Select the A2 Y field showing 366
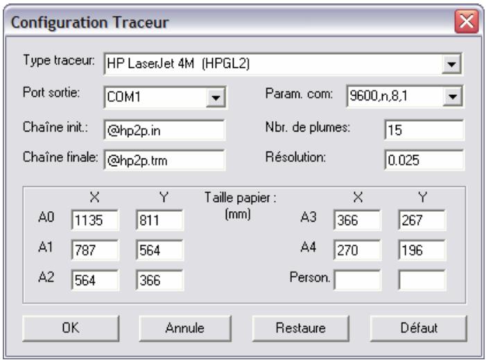 pyautogui.click(x=159, y=280)
